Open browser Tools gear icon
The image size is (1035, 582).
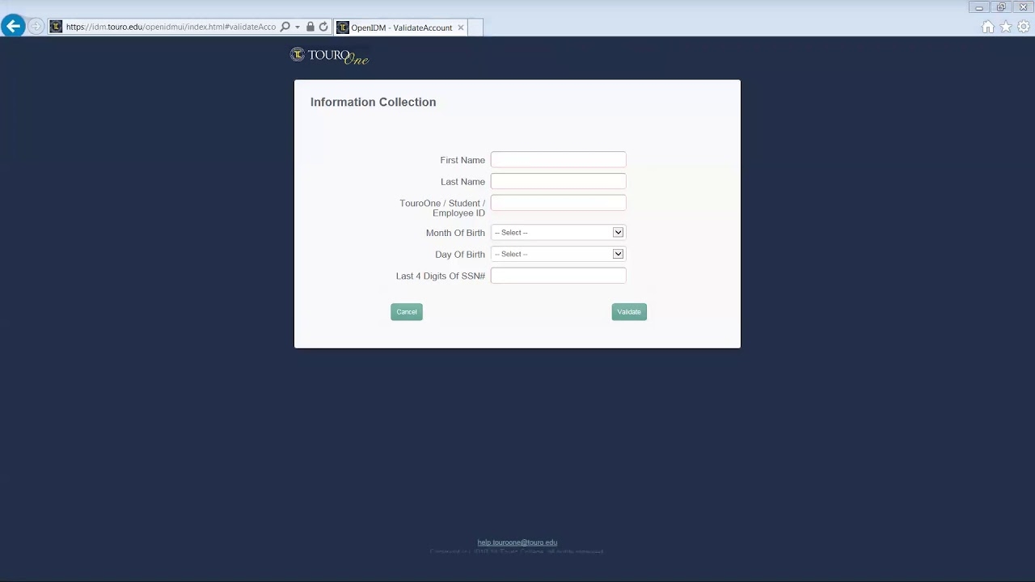coord(1024,27)
